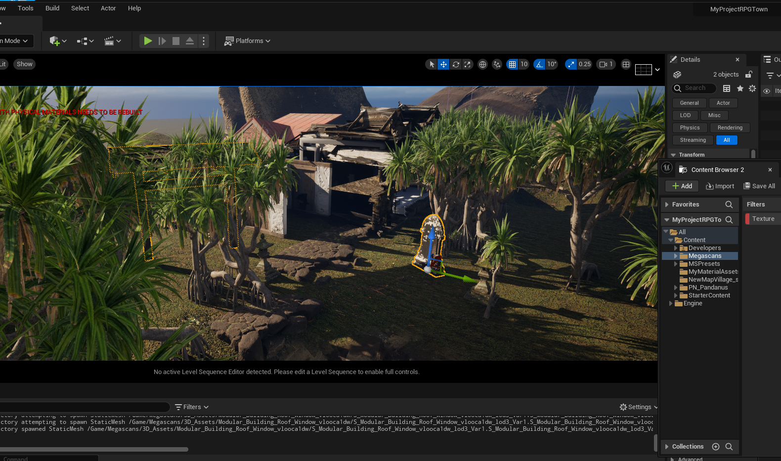Image resolution: width=781 pixels, height=461 pixels.
Task: Collapse the MyProjectRPGTo source tree
Action: click(667, 220)
